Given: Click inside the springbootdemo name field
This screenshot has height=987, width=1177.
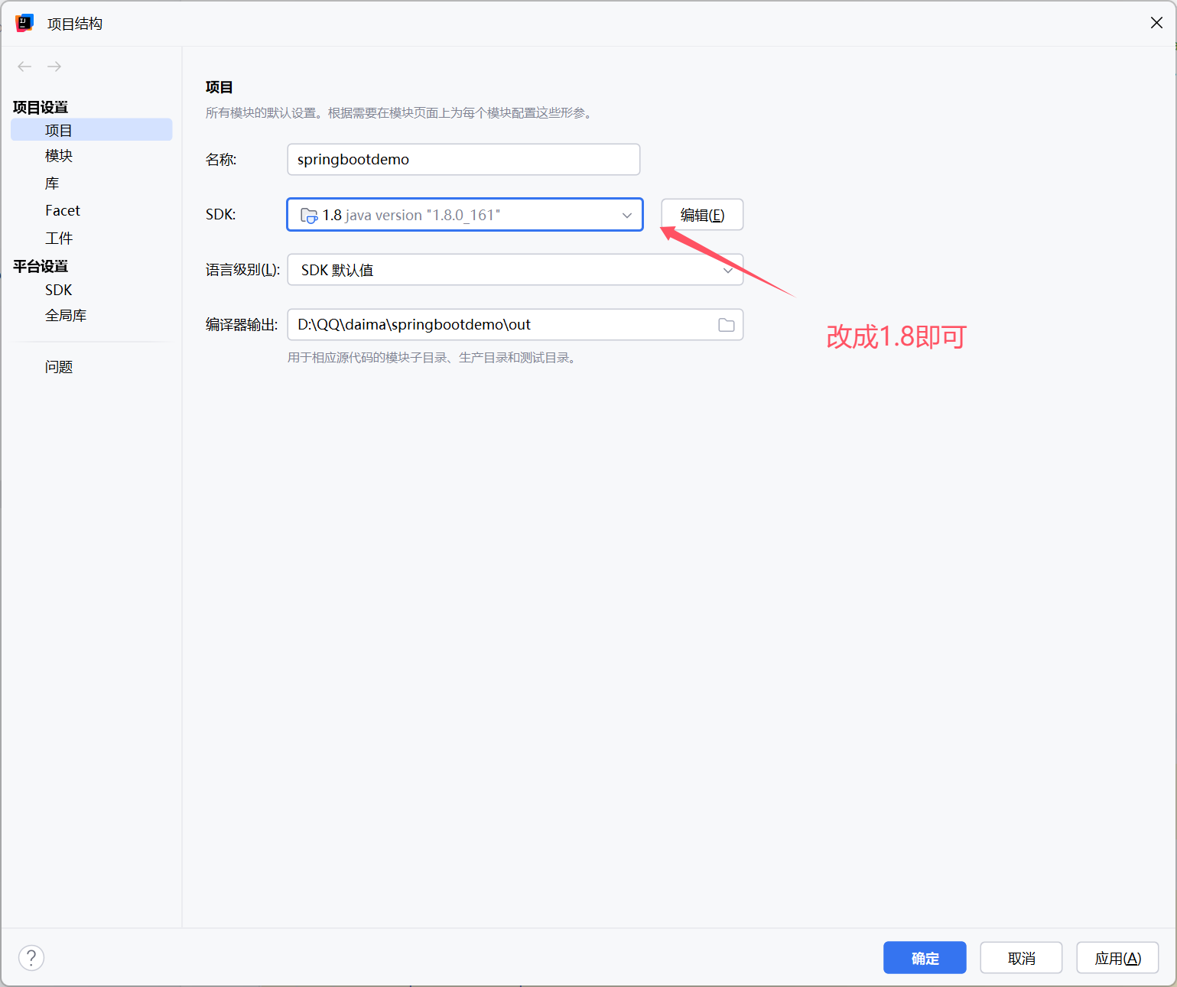Looking at the screenshot, I should 463,159.
